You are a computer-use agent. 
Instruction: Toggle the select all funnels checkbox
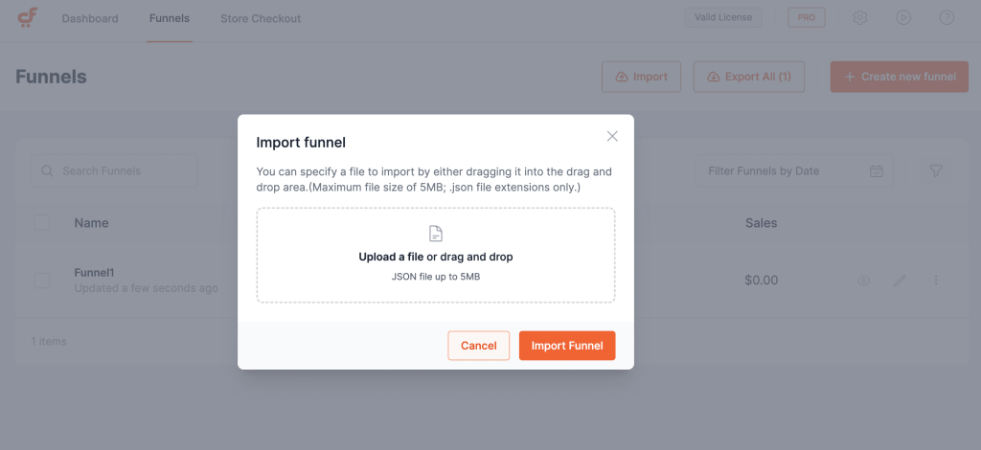click(x=42, y=223)
